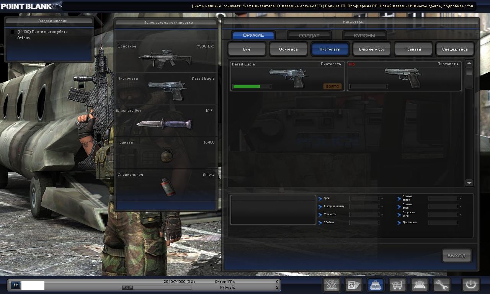Screen dimensions: 490x294
Task: Switch to the Солдат tab
Action: (309, 36)
